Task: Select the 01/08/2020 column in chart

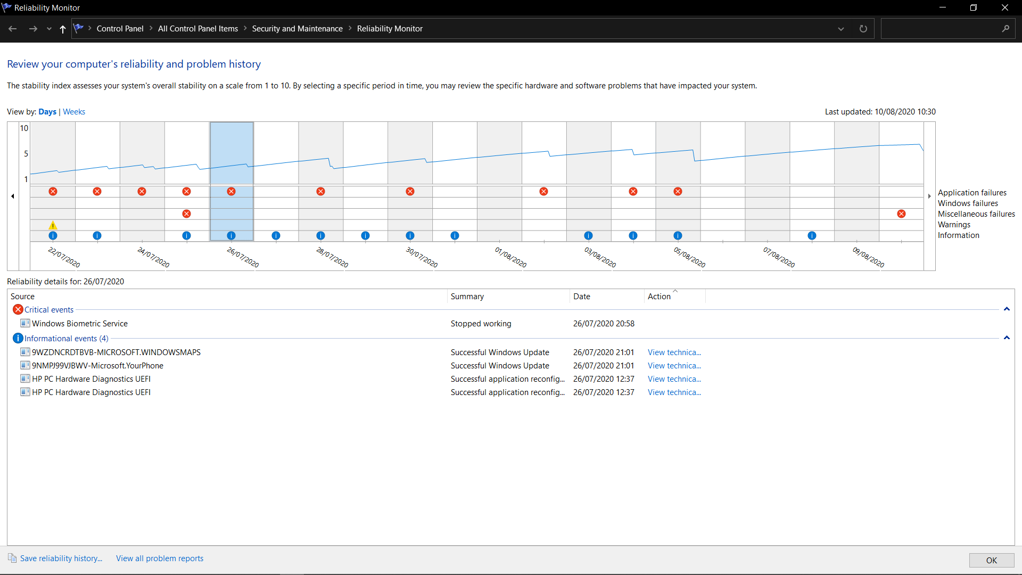Action: point(499,181)
